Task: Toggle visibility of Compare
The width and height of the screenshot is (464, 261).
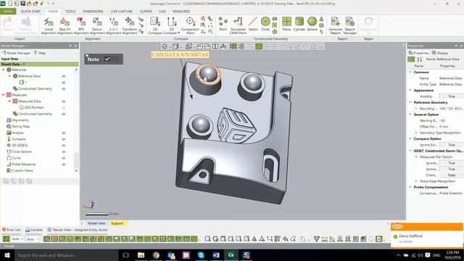Action: click(x=64, y=139)
